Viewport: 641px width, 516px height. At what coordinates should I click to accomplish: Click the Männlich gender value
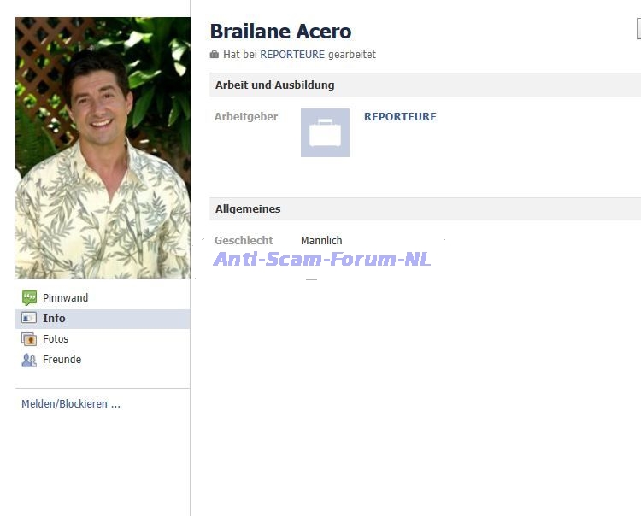[321, 241]
